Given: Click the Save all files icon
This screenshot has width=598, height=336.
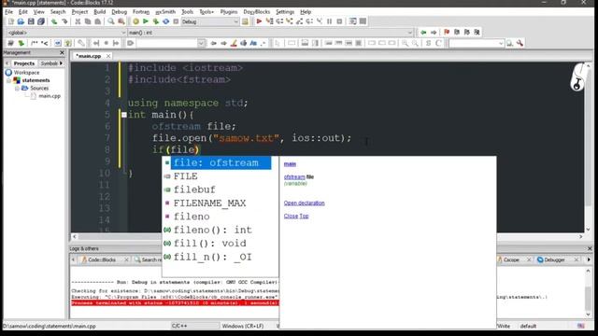Looking at the screenshot, I should point(41,21).
